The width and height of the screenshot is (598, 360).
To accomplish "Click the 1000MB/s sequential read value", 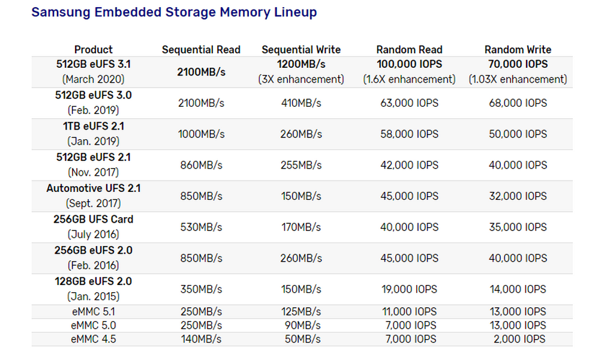I will (x=201, y=134).
